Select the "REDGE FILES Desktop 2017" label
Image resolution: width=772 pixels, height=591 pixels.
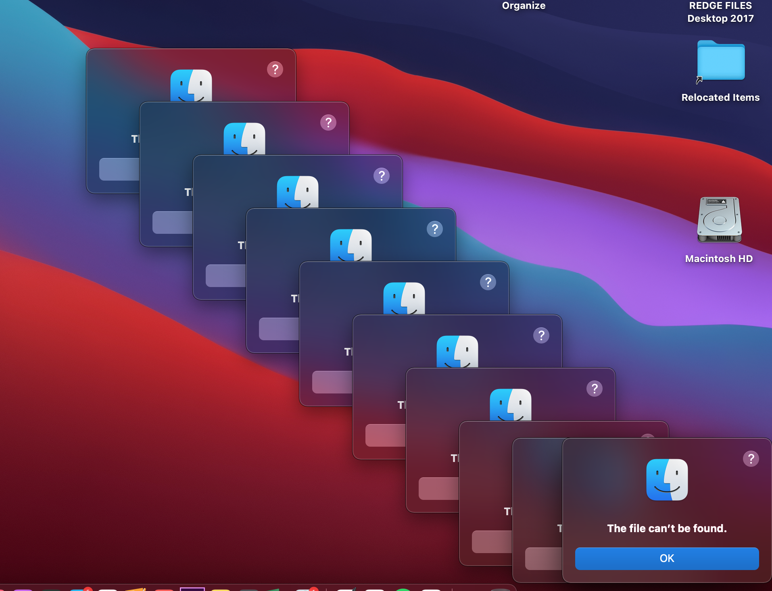(720, 12)
